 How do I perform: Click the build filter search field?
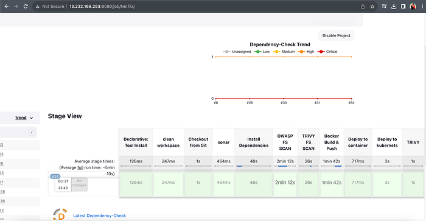18,132
